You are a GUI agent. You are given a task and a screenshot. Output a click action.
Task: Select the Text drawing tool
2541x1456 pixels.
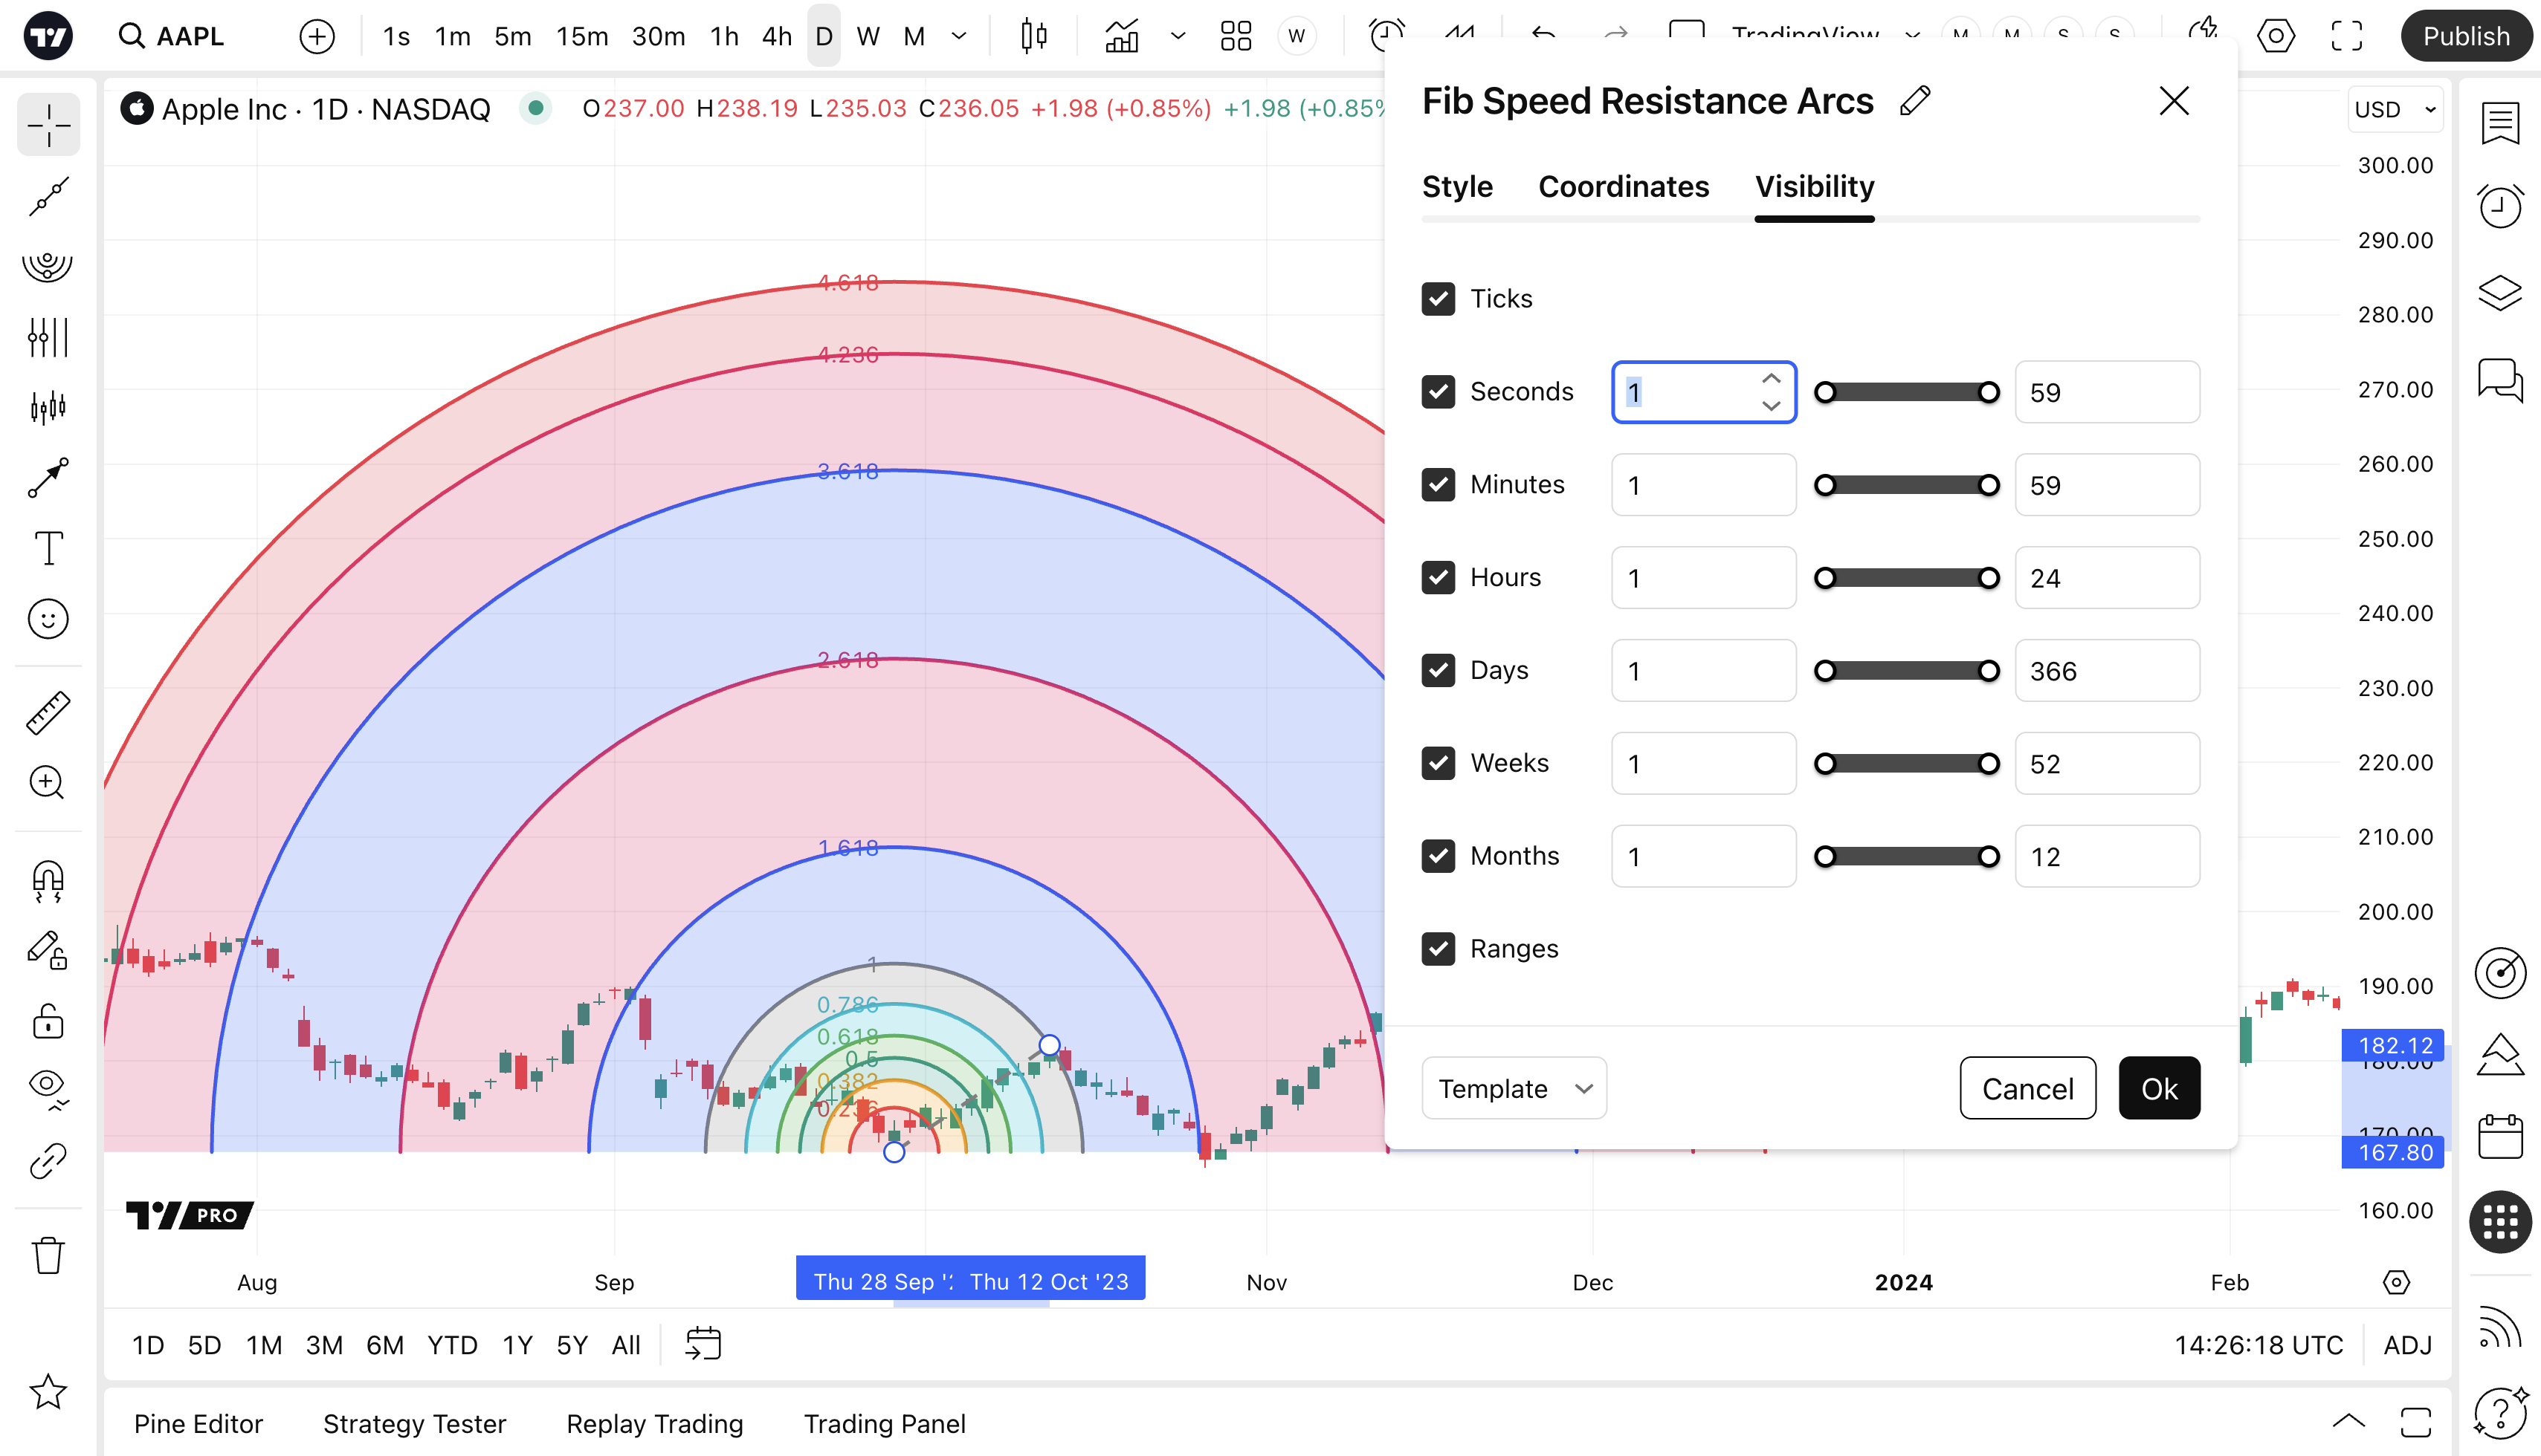(47, 548)
